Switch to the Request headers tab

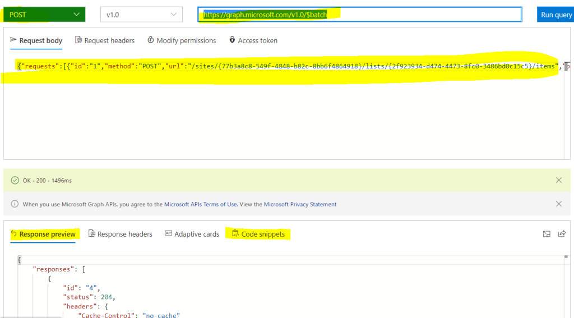click(x=105, y=40)
